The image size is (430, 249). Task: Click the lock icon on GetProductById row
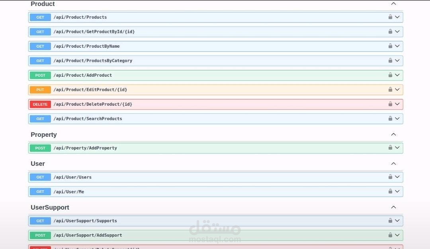click(x=390, y=31)
